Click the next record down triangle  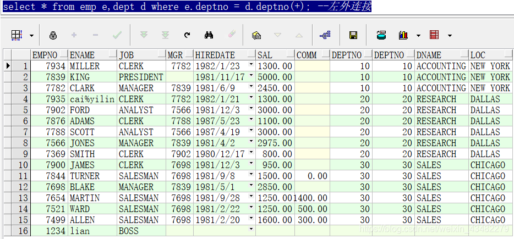point(278,35)
